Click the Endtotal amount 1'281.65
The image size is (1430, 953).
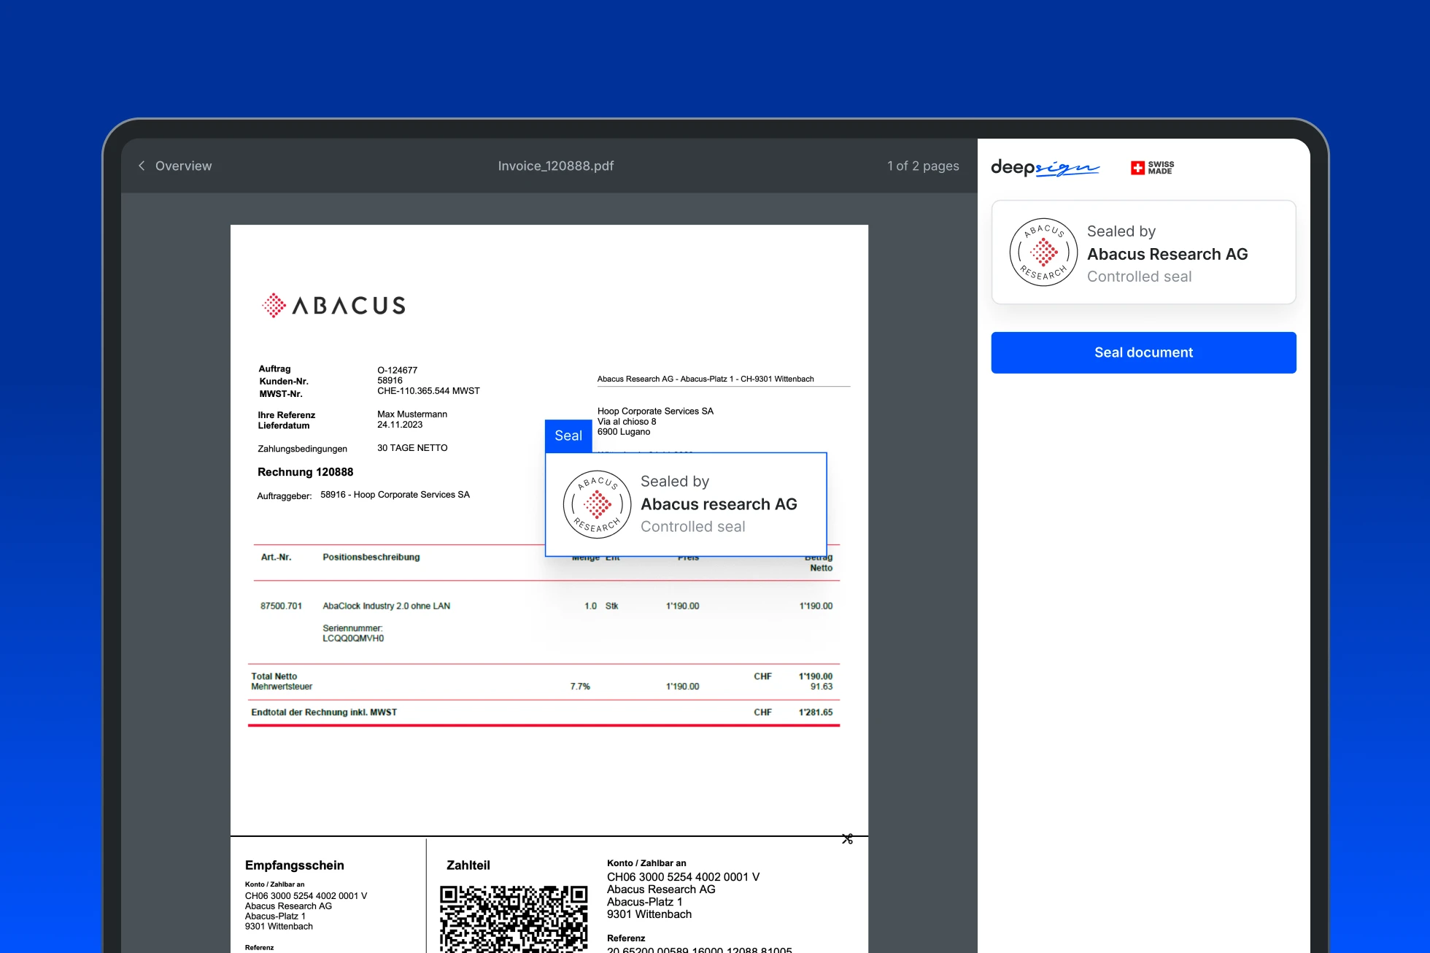815,712
